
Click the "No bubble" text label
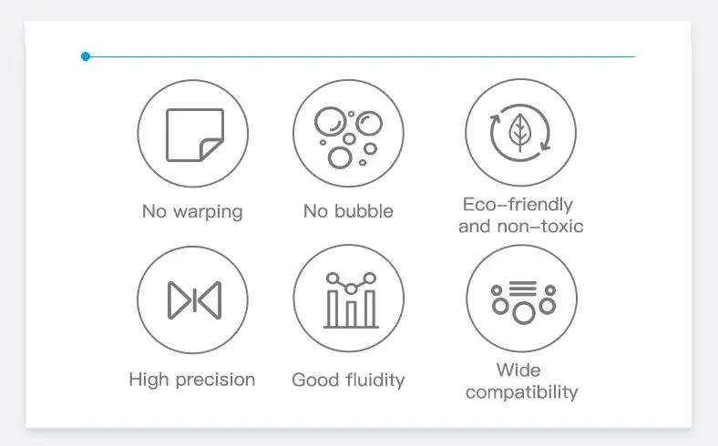pos(348,211)
